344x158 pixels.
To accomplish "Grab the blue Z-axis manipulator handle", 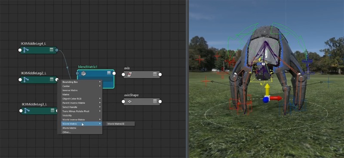I will point(265,100).
